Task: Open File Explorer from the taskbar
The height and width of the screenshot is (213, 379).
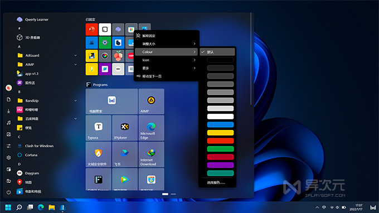Action: 51,207
